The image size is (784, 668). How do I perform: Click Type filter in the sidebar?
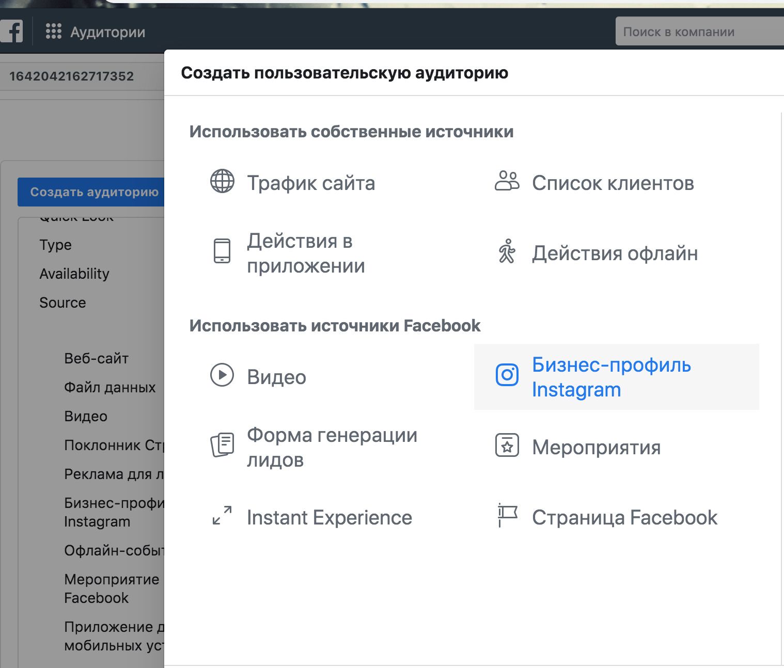(55, 245)
